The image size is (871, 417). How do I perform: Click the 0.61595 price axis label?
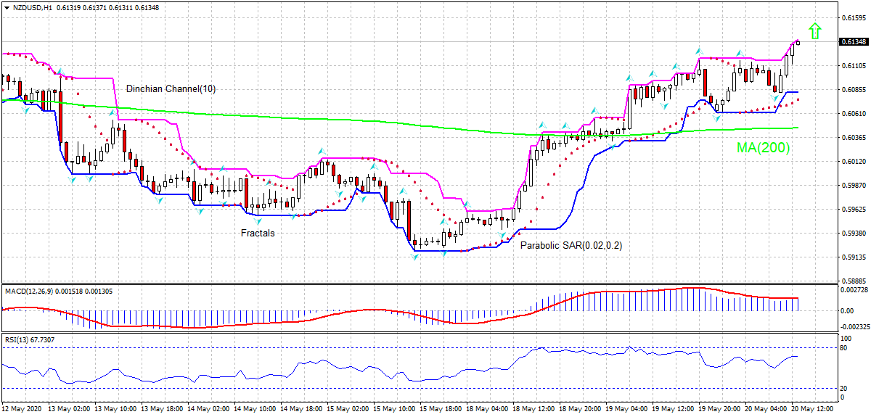click(x=854, y=17)
